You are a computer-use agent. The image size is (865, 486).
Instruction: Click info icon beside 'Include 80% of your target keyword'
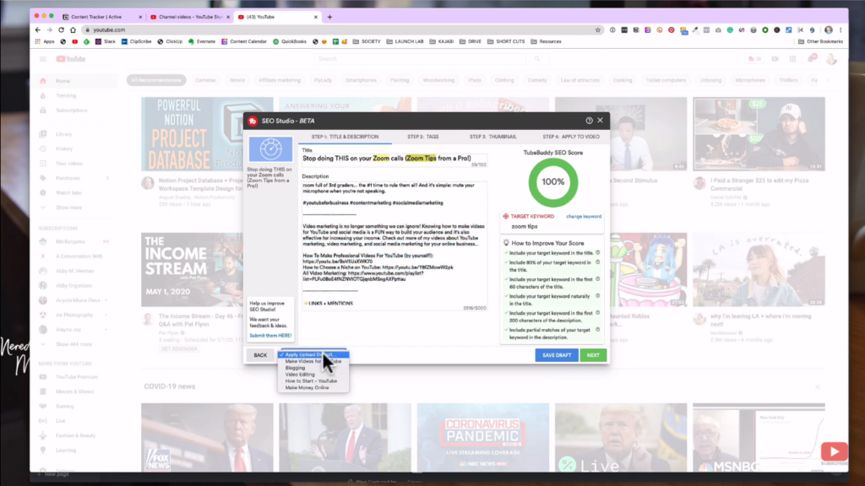pos(598,262)
